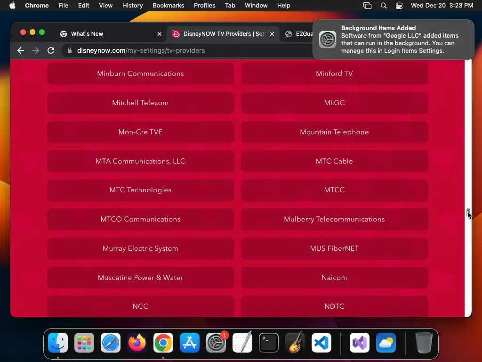Open the Trash in the dock

click(x=424, y=343)
